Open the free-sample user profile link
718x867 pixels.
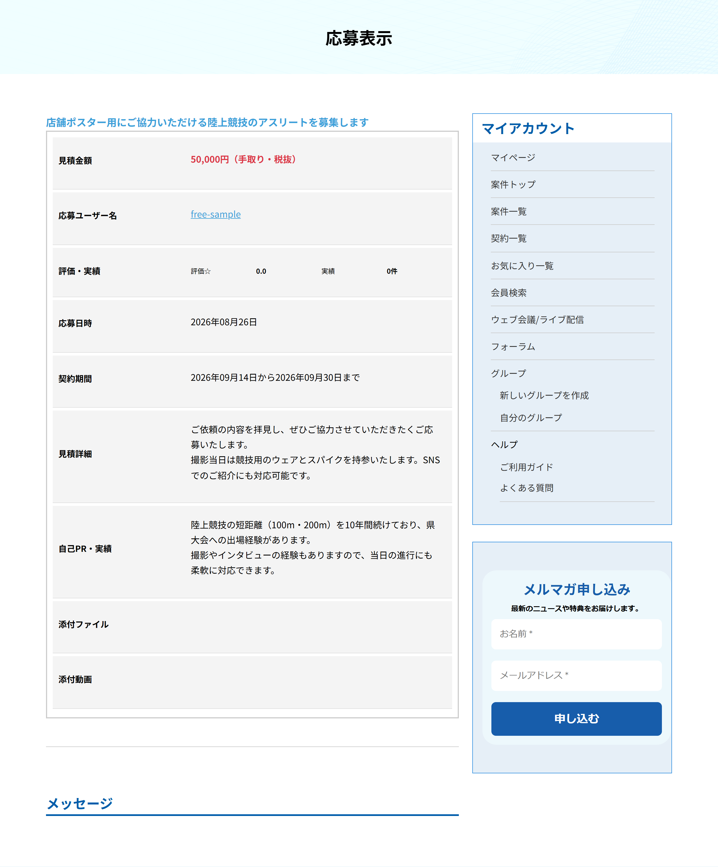click(x=215, y=214)
